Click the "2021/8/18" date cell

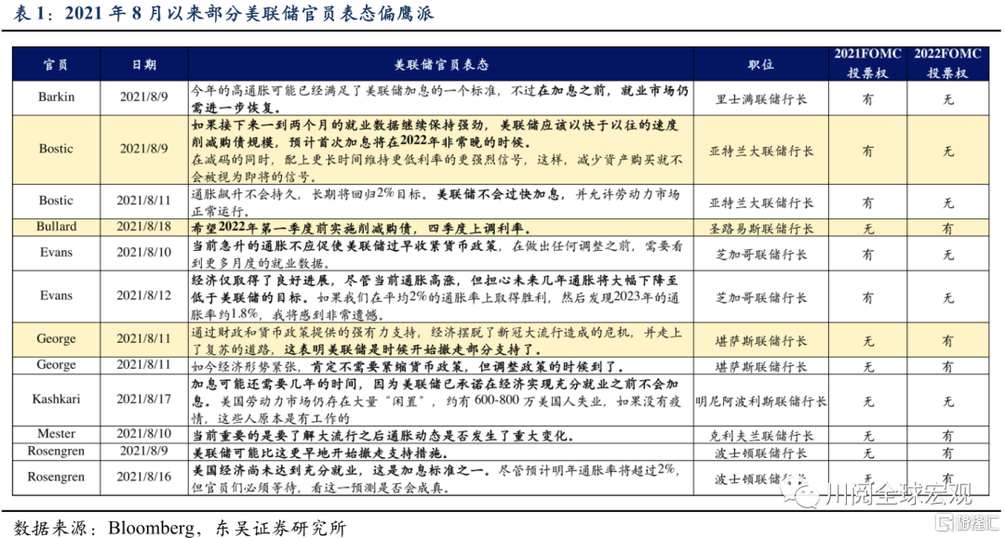click(x=144, y=227)
